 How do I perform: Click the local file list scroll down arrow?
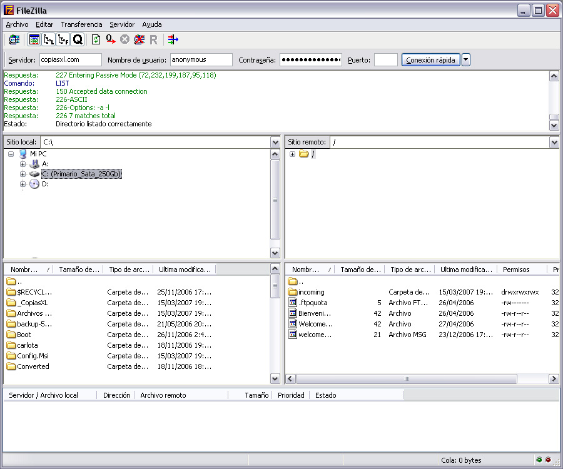tap(275, 378)
